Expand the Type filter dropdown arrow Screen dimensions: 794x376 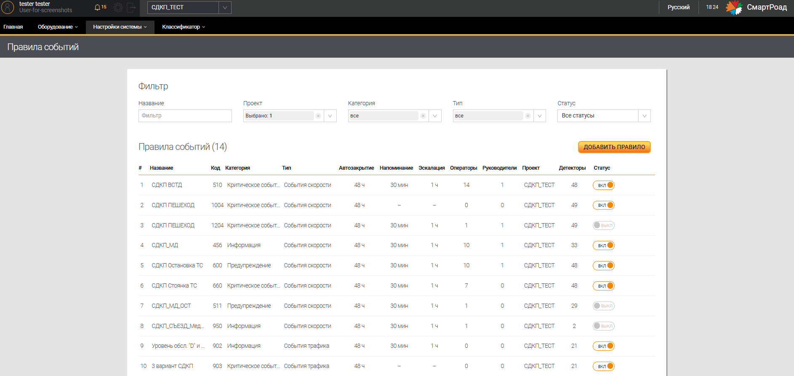pyautogui.click(x=540, y=116)
